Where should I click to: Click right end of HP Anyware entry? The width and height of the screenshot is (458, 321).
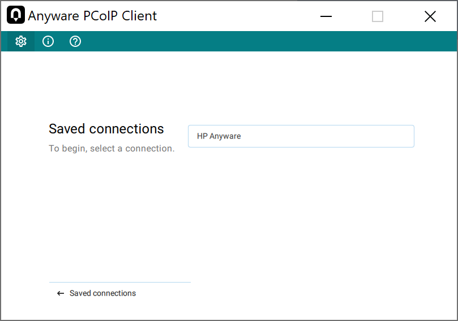click(x=396, y=136)
